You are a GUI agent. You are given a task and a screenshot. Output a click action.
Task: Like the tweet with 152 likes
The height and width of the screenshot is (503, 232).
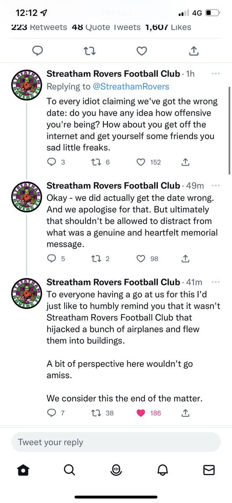[142, 162]
